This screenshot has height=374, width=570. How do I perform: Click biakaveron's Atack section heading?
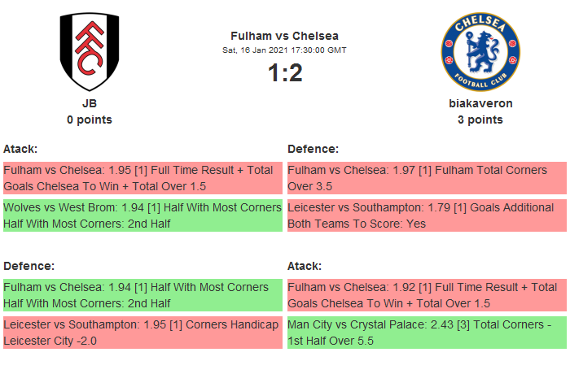[x=305, y=266]
